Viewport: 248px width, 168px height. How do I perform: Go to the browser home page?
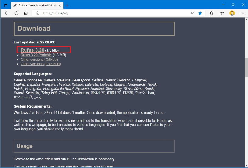click(26, 13)
